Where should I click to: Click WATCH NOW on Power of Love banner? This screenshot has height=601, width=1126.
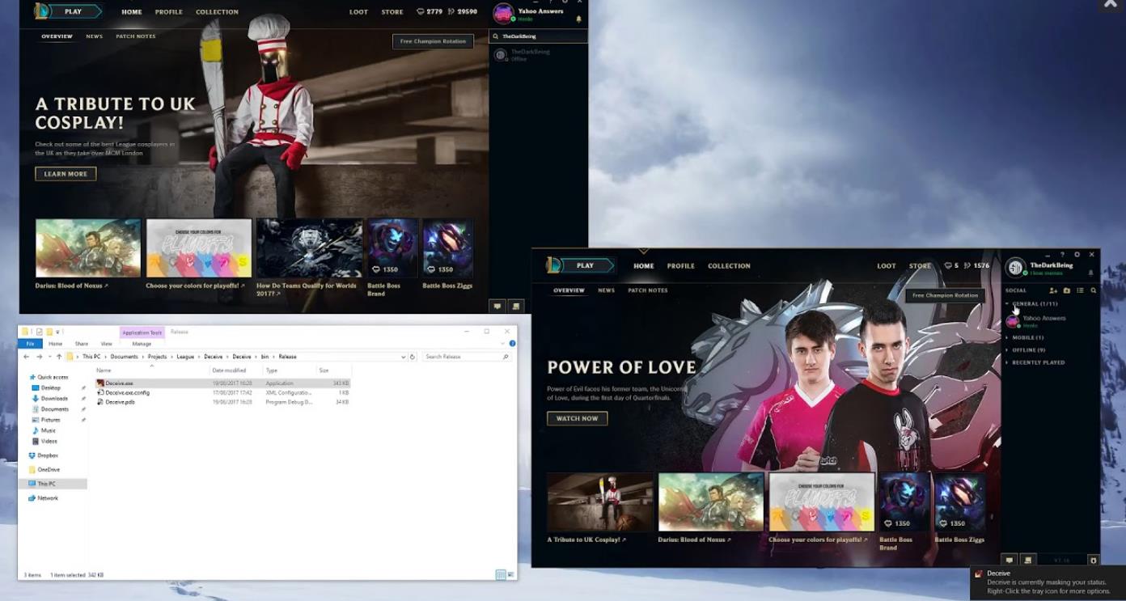coord(578,418)
